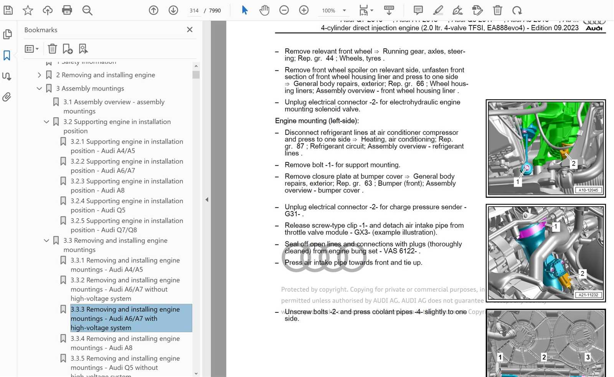Open bookmark 3.3.1 engine mountings Audi A4/A5
This screenshot has width=614, height=377.
125,265
